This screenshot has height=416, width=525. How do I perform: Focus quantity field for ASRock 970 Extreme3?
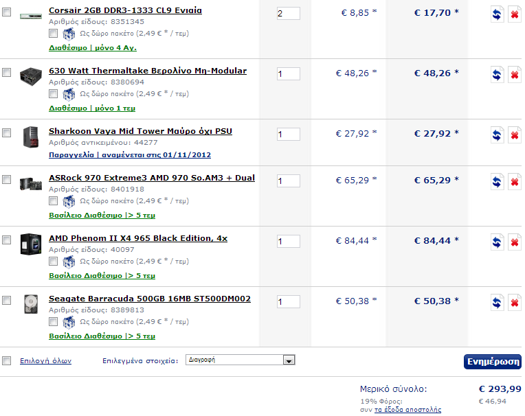pyautogui.click(x=289, y=181)
